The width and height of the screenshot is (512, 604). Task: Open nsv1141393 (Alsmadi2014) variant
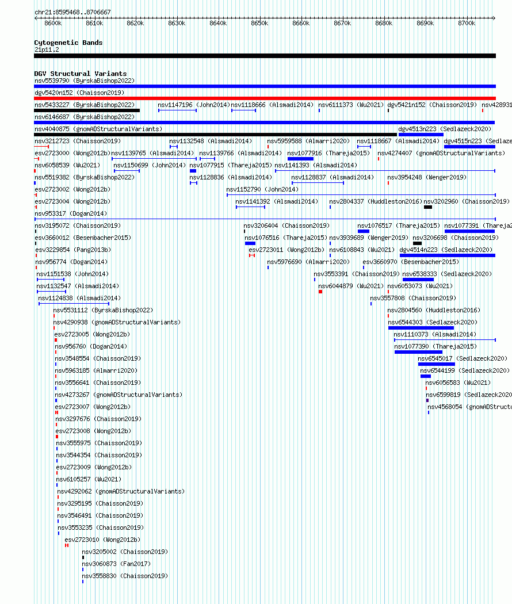315,165
